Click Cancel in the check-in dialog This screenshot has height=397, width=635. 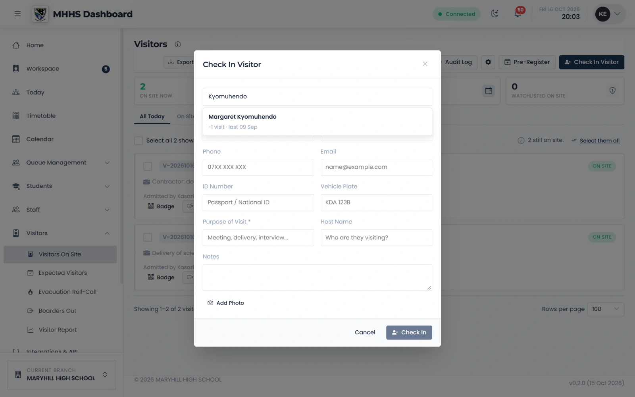(365, 333)
